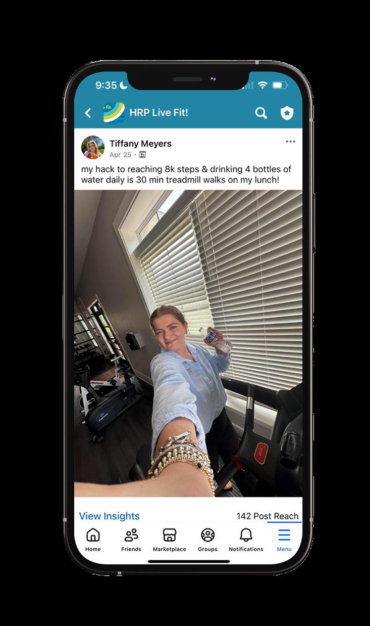Open the three-dot post options menu
Screen dimensions: 370x626
tap(290, 142)
